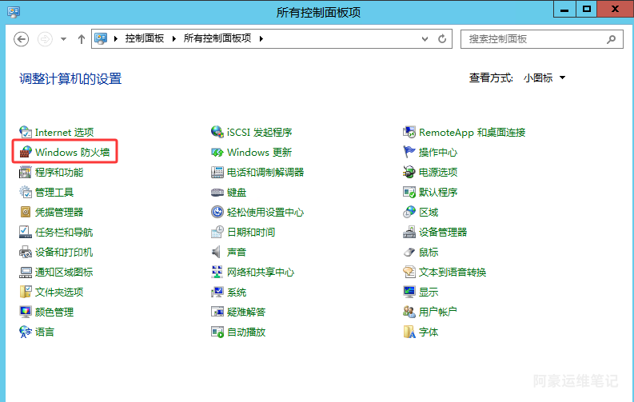Click the 操作中心 flag icon

coord(409,152)
